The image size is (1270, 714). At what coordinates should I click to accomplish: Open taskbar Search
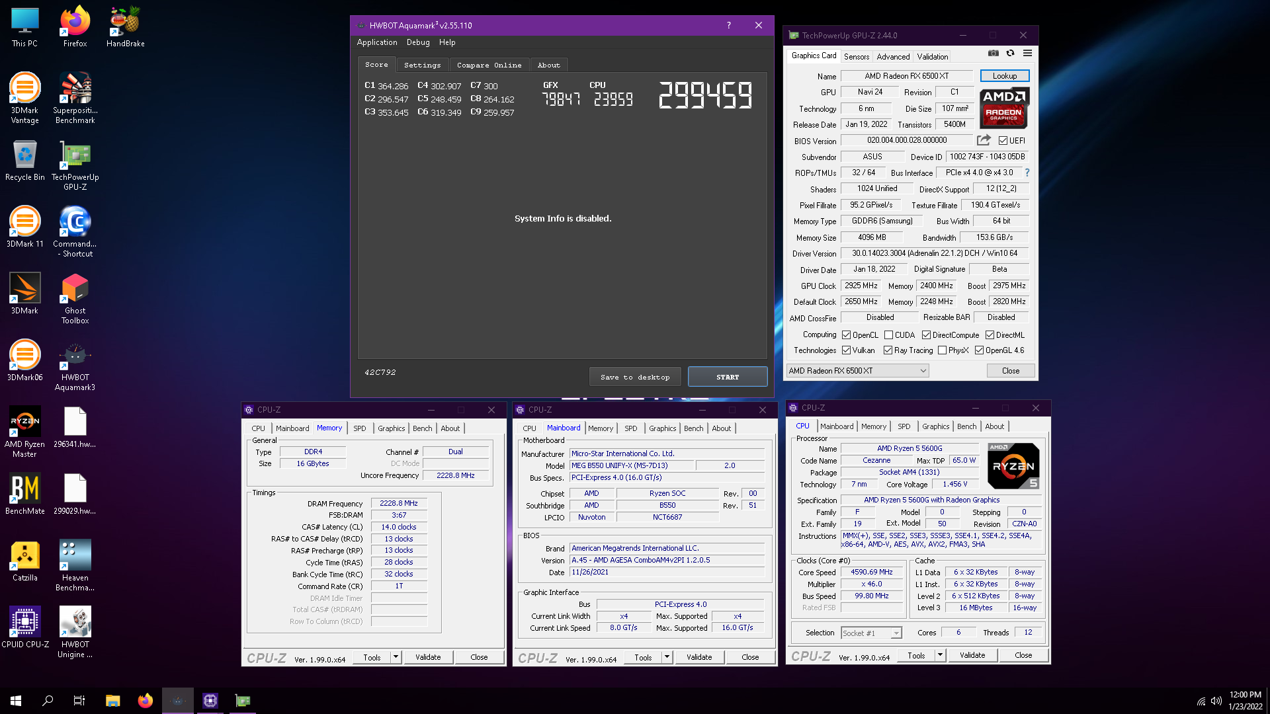[48, 701]
